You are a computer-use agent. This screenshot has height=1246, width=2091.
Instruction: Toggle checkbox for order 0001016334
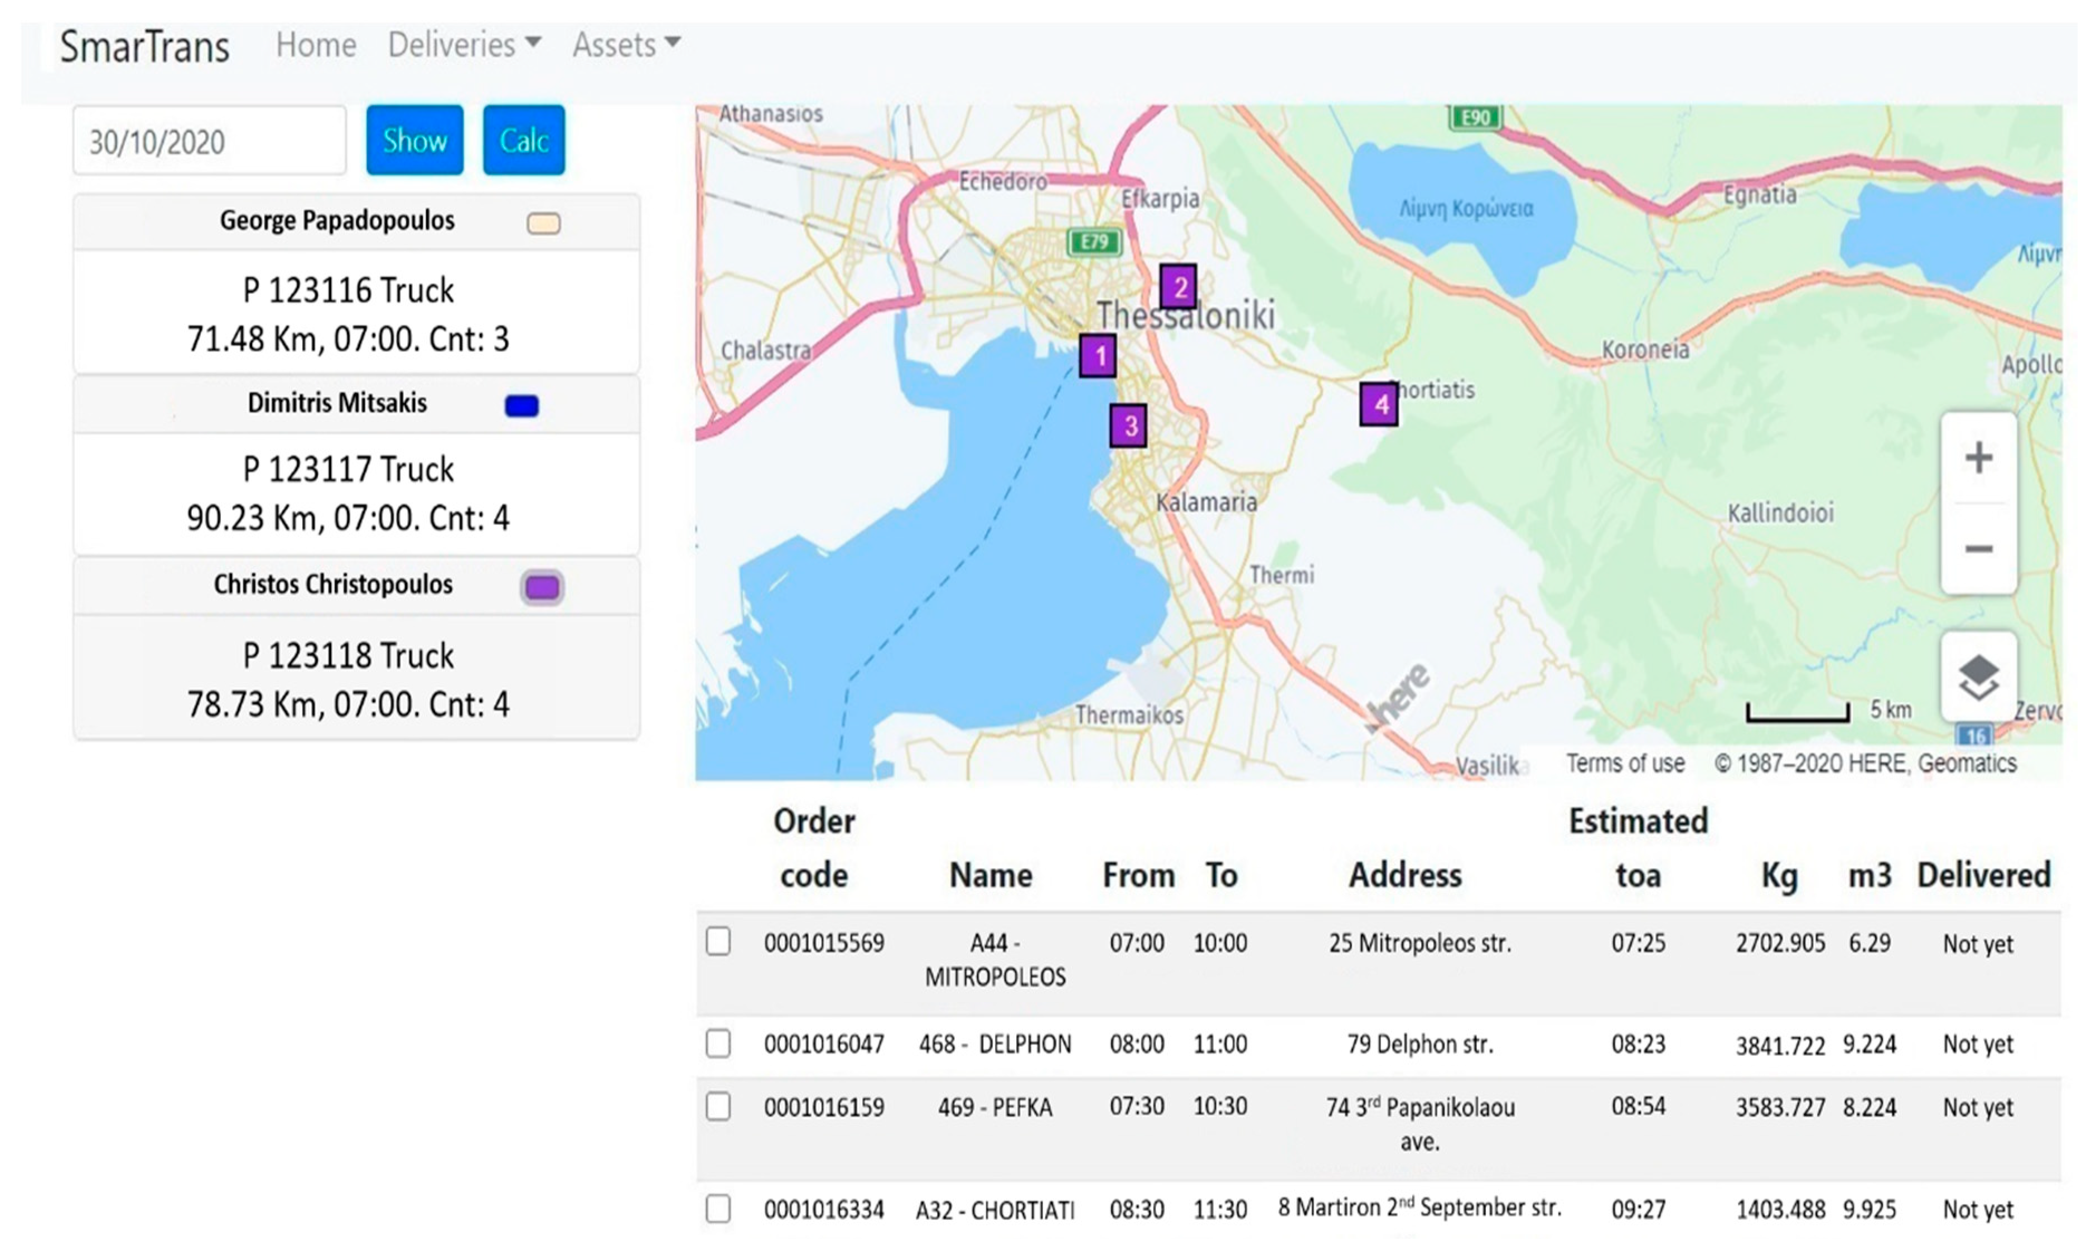(718, 1209)
